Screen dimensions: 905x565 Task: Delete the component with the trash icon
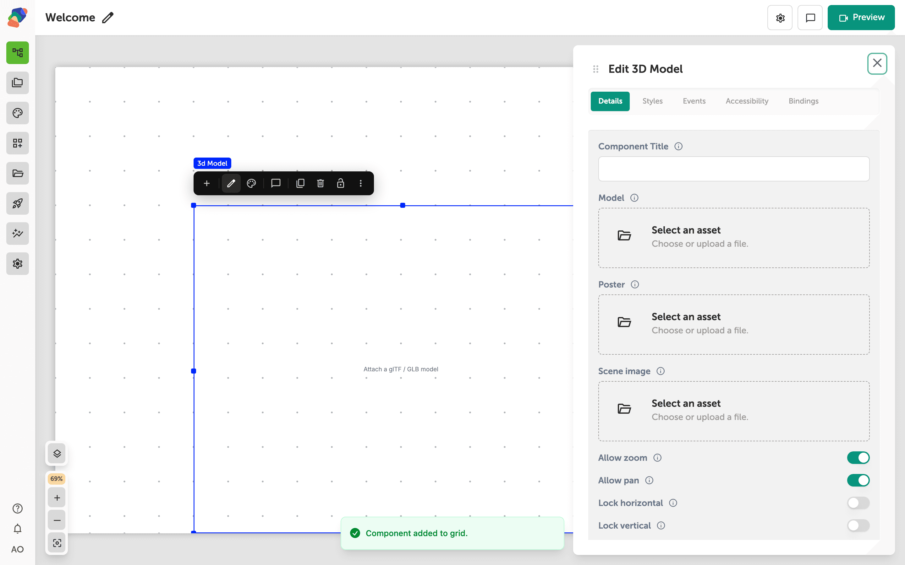coord(321,184)
